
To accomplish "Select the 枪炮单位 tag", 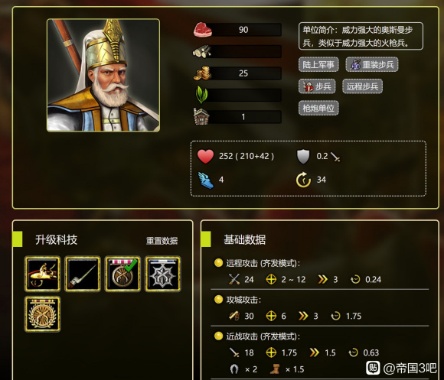I will click(318, 108).
